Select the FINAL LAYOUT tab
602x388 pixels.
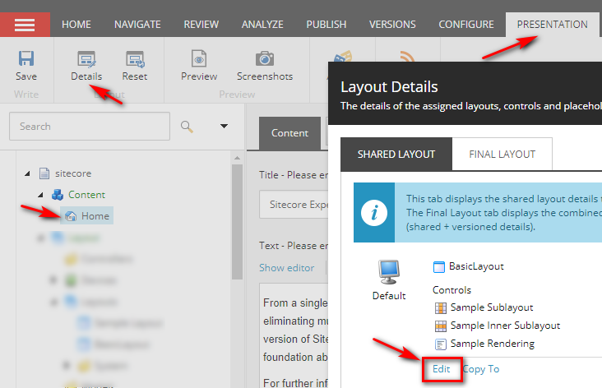coord(502,155)
